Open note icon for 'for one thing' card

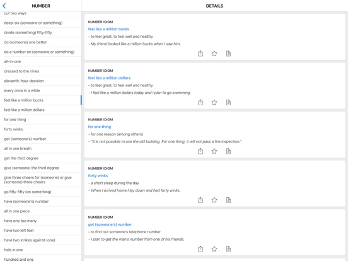(x=228, y=151)
